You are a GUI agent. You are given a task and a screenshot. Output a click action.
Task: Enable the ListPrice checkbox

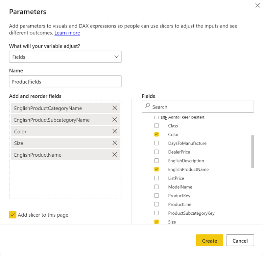(156, 178)
